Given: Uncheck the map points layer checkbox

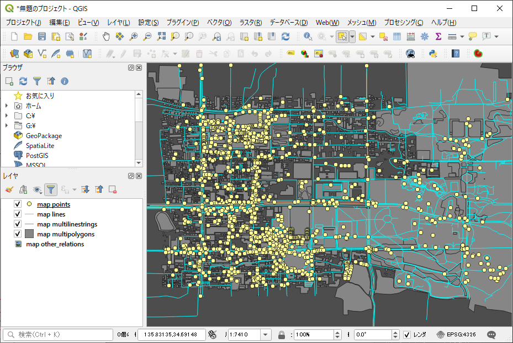Looking at the screenshot, I should (18, 204).
